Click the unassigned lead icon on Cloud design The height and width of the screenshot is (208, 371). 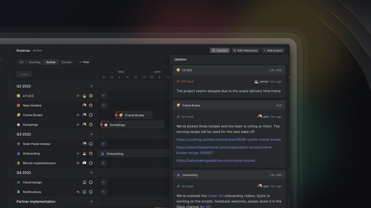click(x=84, y=182)
